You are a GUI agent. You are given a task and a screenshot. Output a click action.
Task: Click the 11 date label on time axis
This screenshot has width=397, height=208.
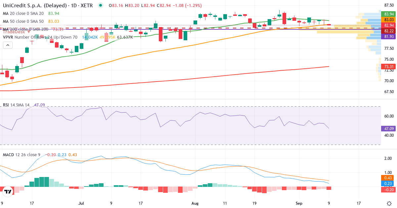tap(225, 203)
